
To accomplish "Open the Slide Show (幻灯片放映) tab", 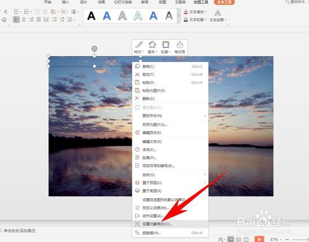I will point(123,2).
